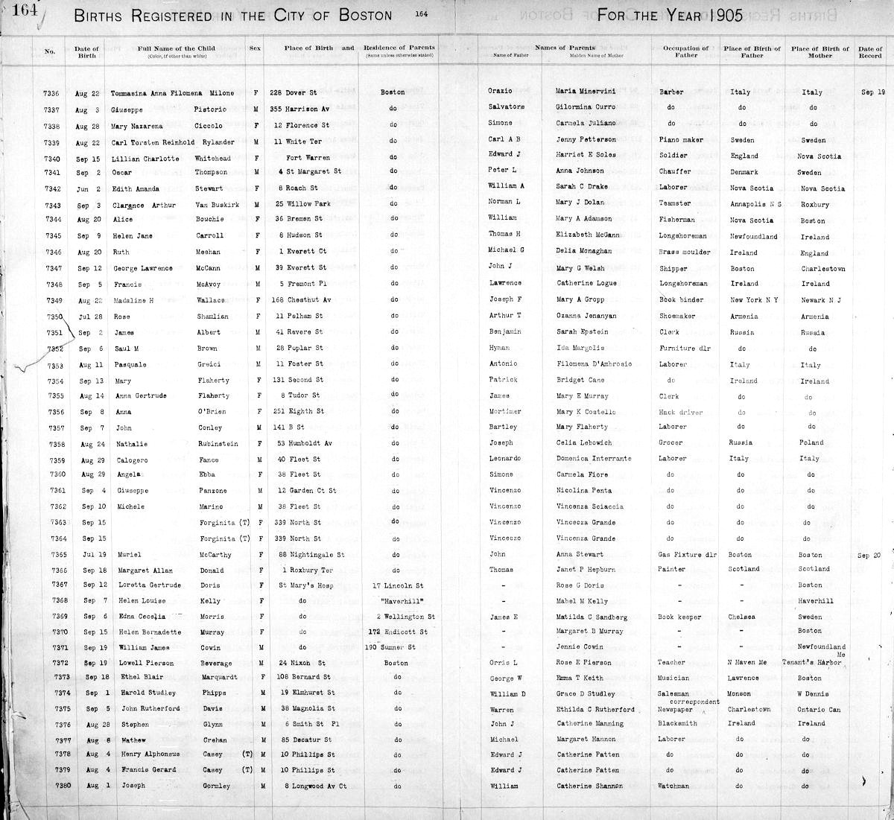Image resolution: width=894 pixels, height=820 pixels.
Task: Click father's birthplace 'New York N Y'
Action: (x=754, y=299)
